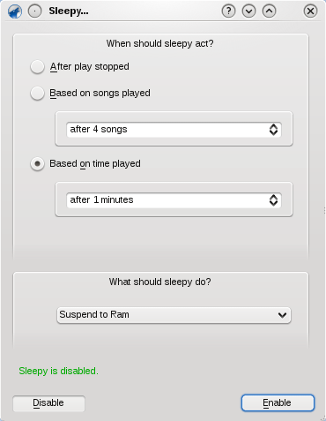Click the Disable button
Viewport: 326px width, 421px height.
click(x=48, y=403)
